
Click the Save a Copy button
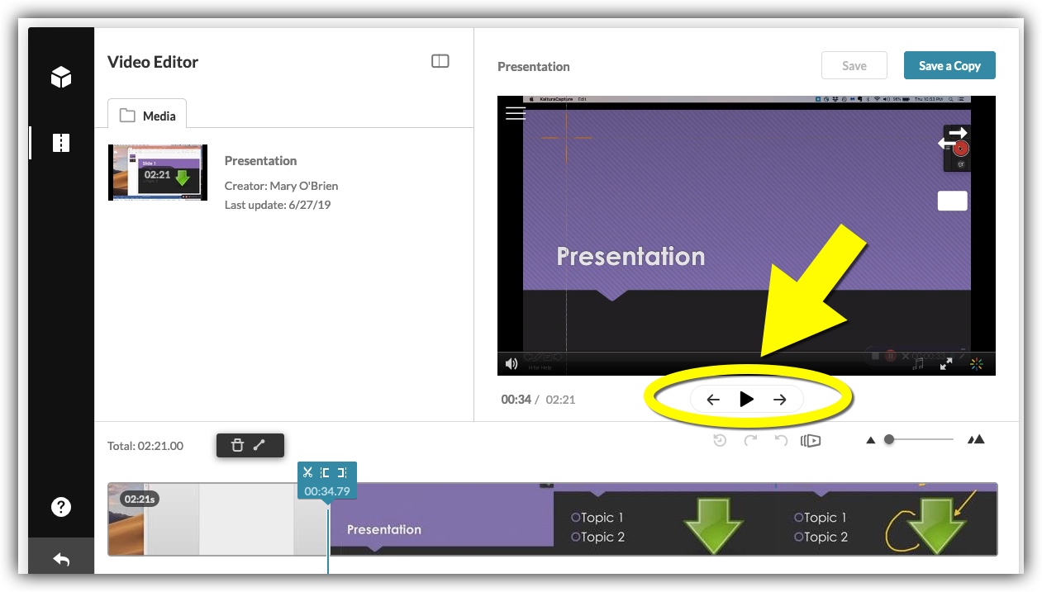pos(949,66)
